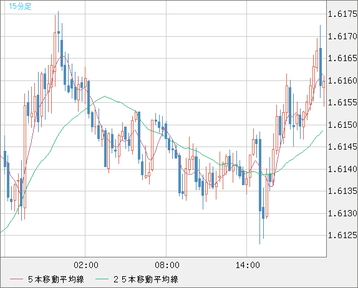Click the 1.6165 price axis label

342,59
